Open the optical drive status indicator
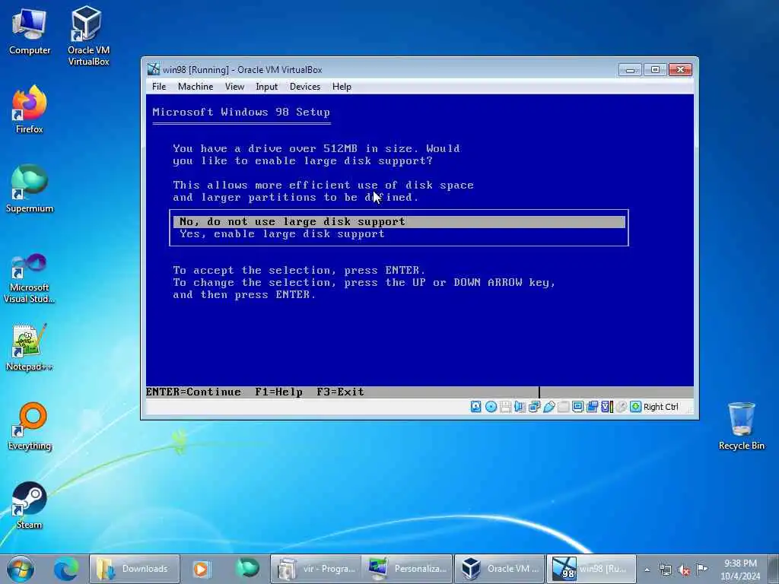Viewport: 779px width, 584px height. (x=491, y=407)
